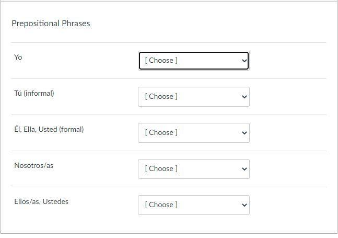Click the chevron arrow on the Él, Ella dropdown
This screenshot has height=238, width=338.
pyautogui.click(x=244, y=133)
